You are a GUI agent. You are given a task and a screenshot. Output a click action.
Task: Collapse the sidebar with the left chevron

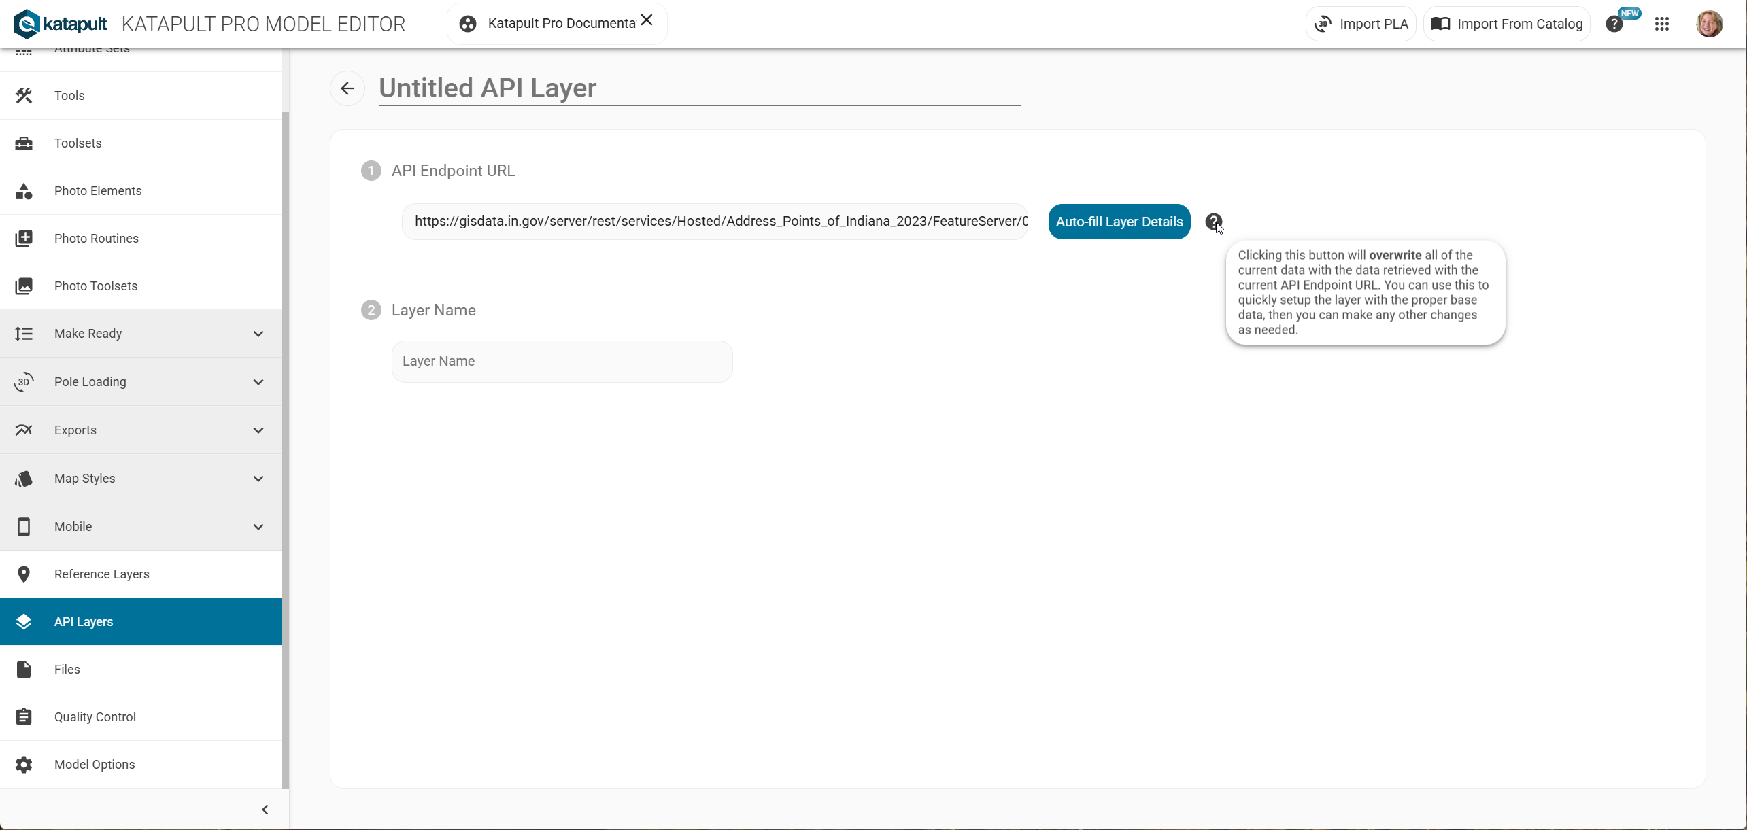pos(265,810)
